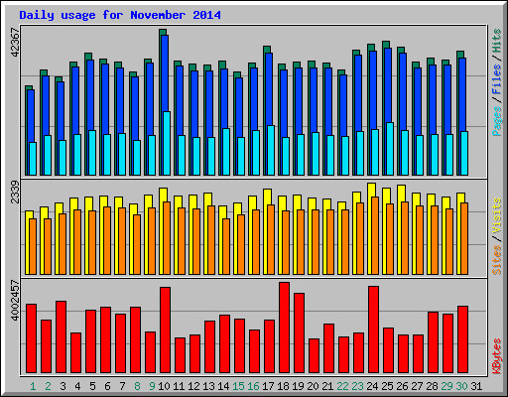The width and height of the screenshot is (508, 397).
Task: Click the Hits legend label
Action: coord(497,41)
